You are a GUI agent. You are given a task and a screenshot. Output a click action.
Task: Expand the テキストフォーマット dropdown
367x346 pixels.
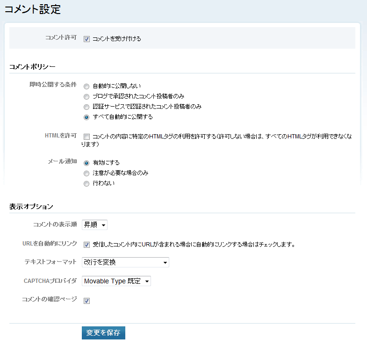click(125, 262)
